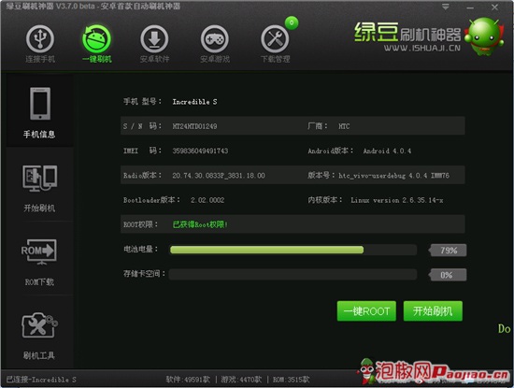Click the 游戏:4470款 status bar entry
Viewport: 514px width, 388px height.
[x=241, y=380]
